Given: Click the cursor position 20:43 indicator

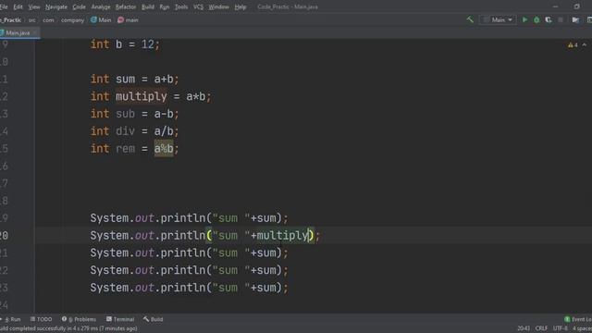Looking at the screenshot, I should 524,328.
